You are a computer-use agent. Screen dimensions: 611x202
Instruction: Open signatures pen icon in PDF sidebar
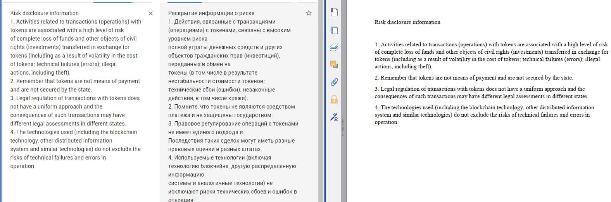click(x=334, y=117)
